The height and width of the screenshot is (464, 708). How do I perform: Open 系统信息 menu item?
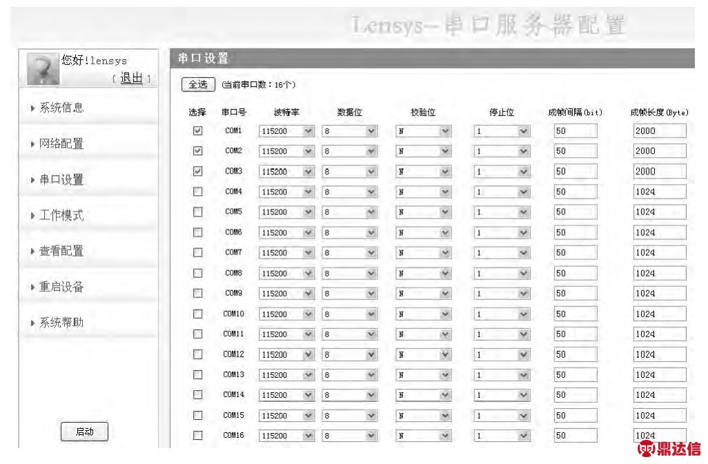pyautogui.click(x=61, y=108)
